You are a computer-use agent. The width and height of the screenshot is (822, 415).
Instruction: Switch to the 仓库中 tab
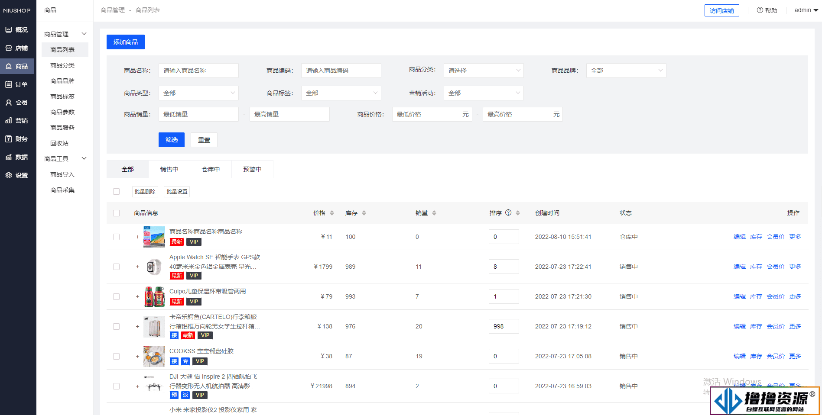[x=211, y=169]
